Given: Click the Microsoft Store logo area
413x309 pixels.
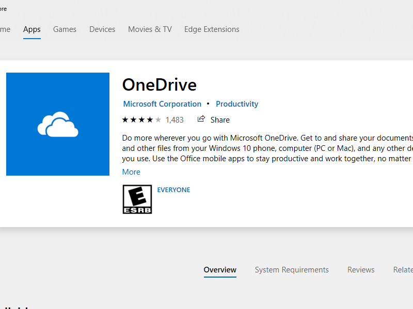Looking at the screenshot, I should pyautogui.click(x=4, y=8).
